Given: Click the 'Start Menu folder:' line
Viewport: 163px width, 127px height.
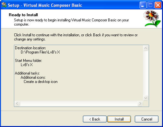Looking at the screenshot, I should coord(29,61).
